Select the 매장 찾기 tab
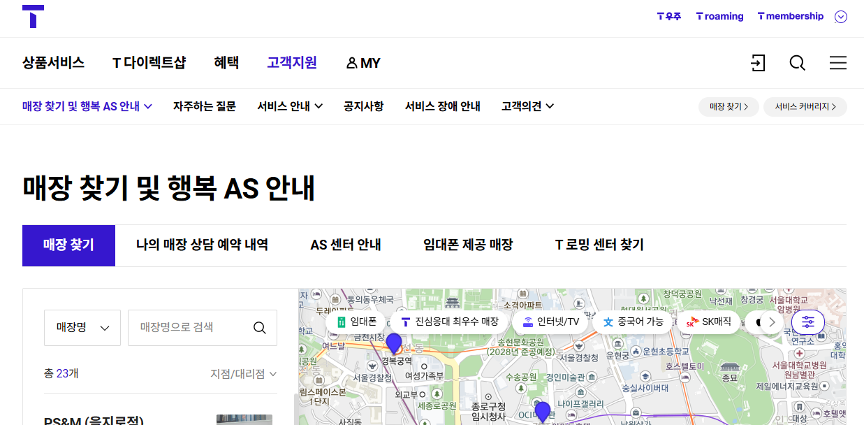The image size is (864, 425). 68,245
